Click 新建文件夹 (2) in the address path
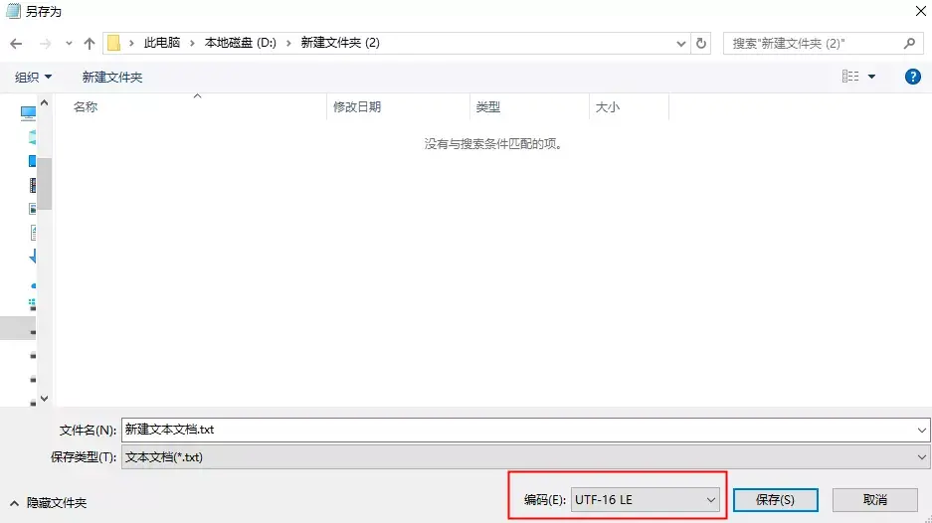932x523 pixels. [340, 43]
